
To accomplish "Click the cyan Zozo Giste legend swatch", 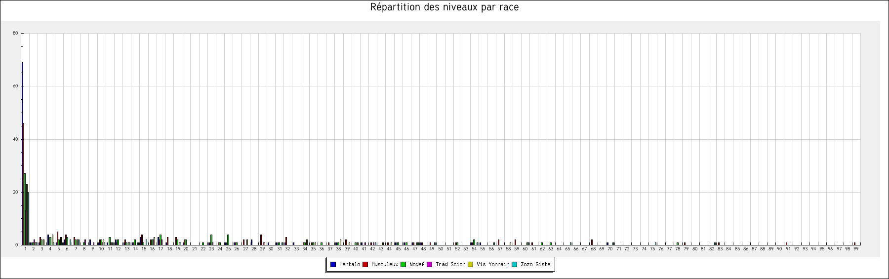I will click(x=514, y=265).
